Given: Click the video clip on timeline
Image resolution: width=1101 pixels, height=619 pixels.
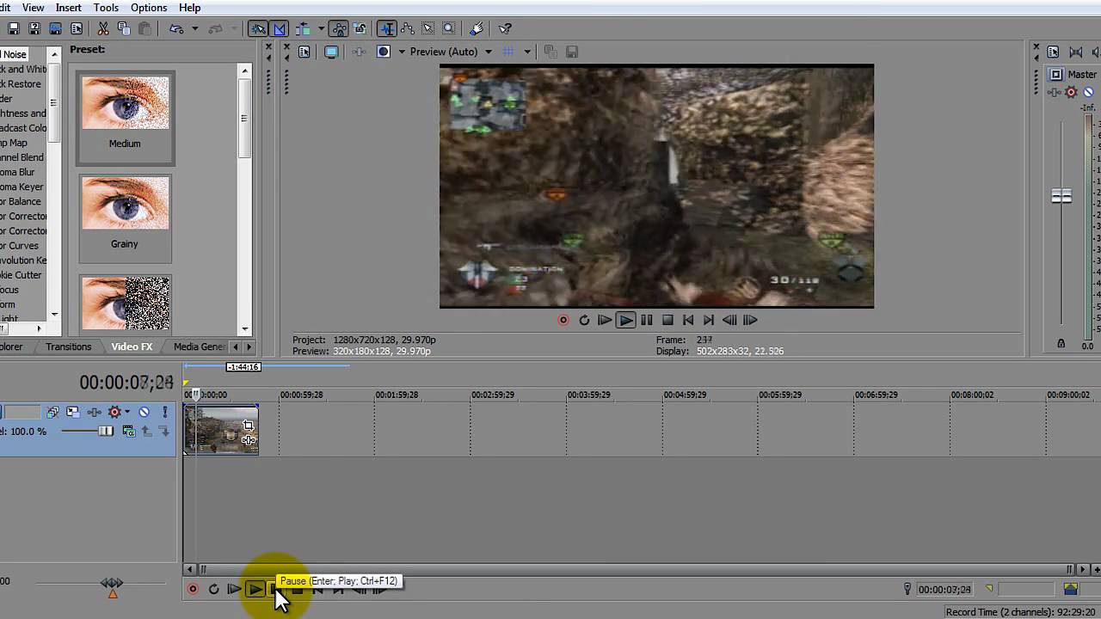Looking at the screenshot, I should [221, 430].
